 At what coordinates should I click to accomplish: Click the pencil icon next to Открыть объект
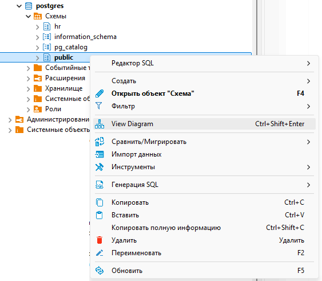[x=100, y=93]
